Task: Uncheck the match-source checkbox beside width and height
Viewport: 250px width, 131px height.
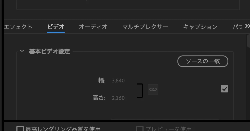Action: (225, 89)
